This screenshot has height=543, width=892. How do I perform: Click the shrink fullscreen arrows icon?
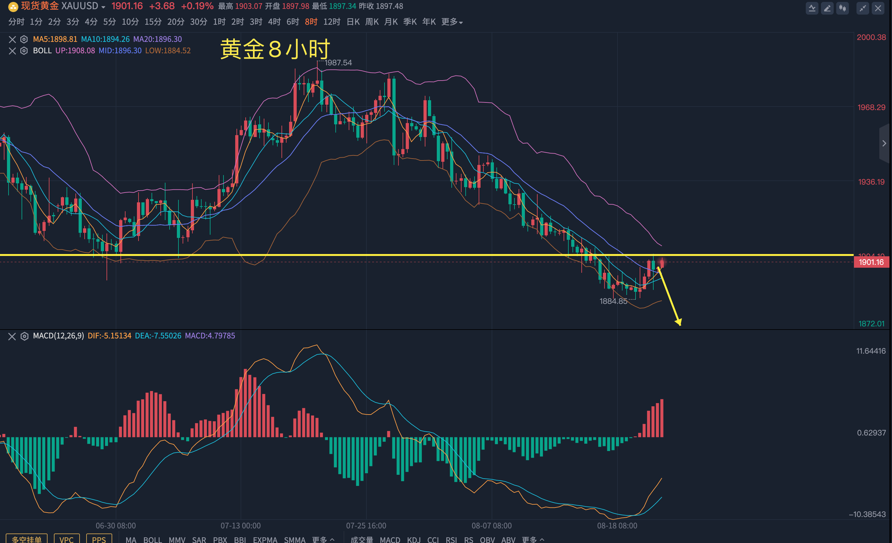click(863, 8)
